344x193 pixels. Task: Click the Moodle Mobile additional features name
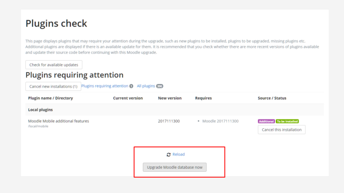pyautogui.click(x=59, y=121)
